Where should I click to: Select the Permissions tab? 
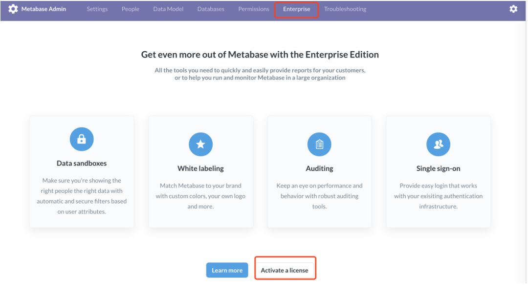254,9
